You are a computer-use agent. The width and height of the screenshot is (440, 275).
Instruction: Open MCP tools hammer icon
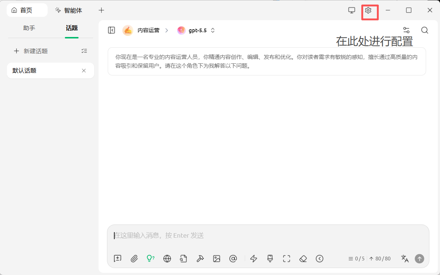(x=200, y=259)
